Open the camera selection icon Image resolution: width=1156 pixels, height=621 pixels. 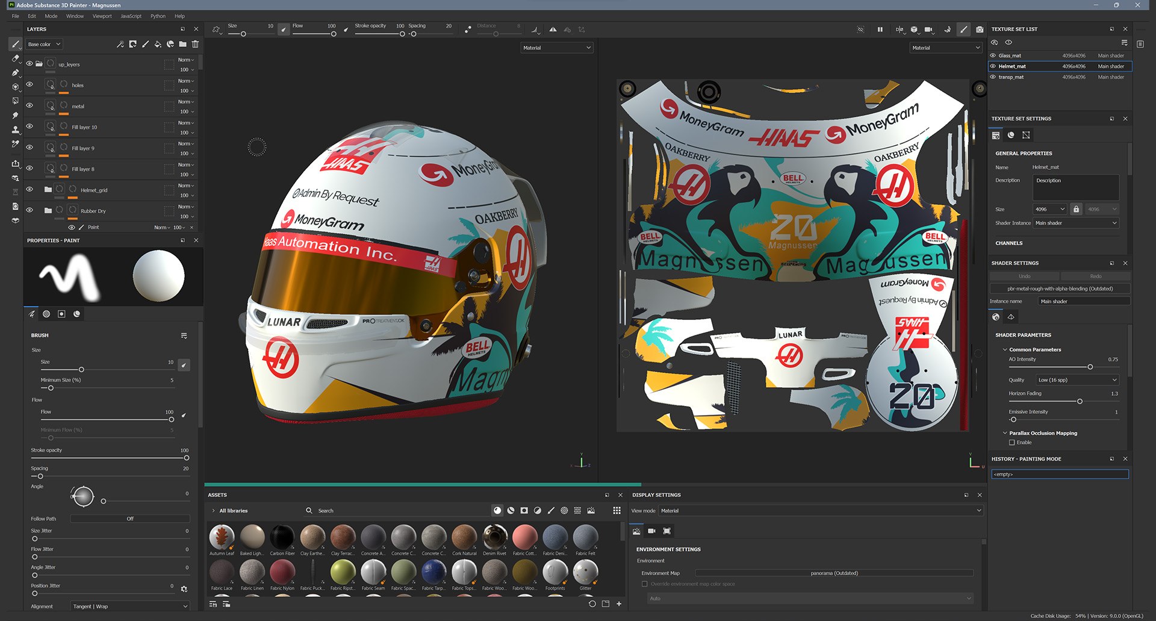tap(929, 29)
